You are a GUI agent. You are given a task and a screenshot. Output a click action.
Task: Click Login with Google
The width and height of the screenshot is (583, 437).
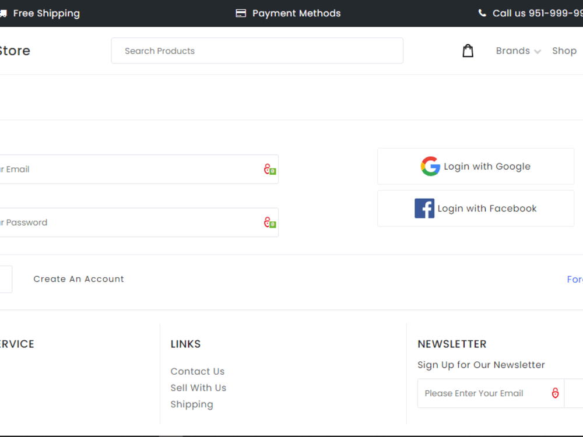point(475,166)
